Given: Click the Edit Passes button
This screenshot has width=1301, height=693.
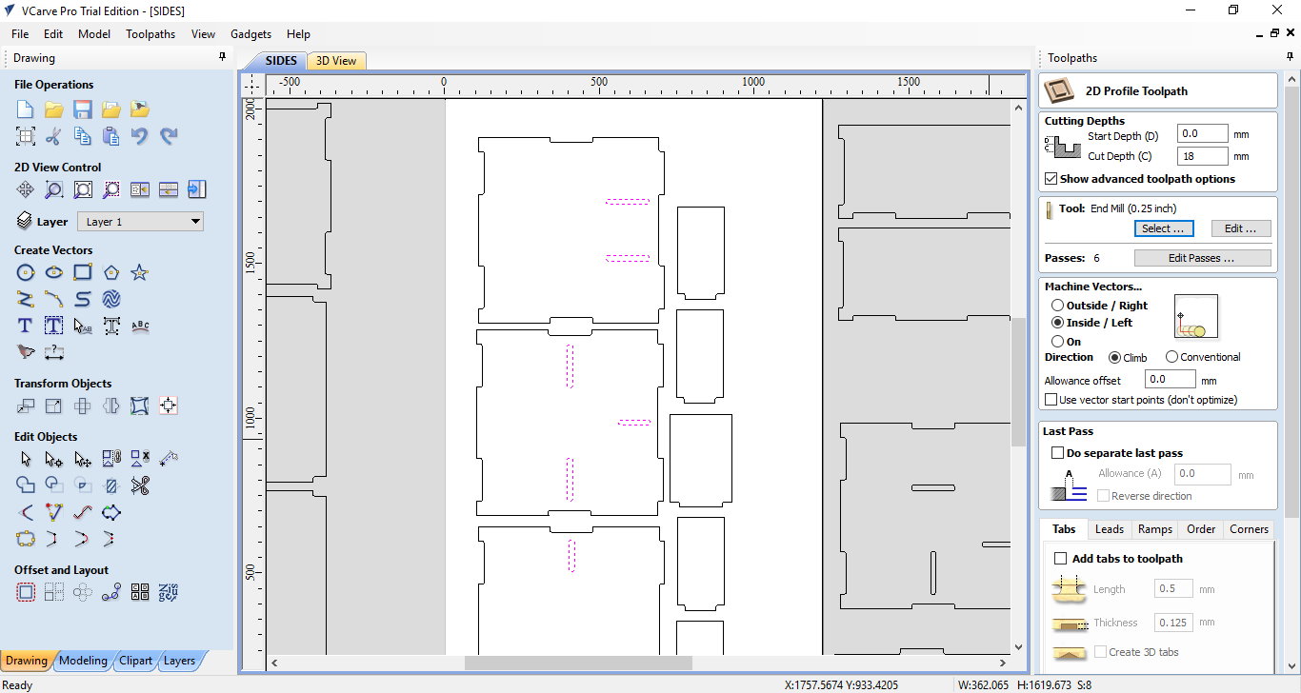Looking at the screenshot, I should tap(1203, 258).
